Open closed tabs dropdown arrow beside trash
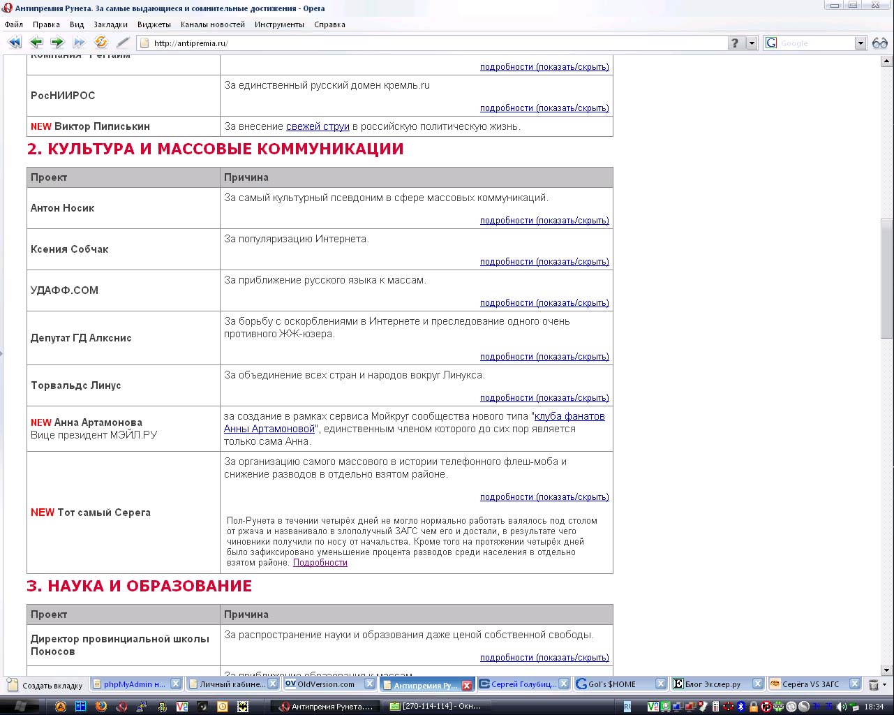This screenshot has height=715, width=894. (x=885, y=685)
